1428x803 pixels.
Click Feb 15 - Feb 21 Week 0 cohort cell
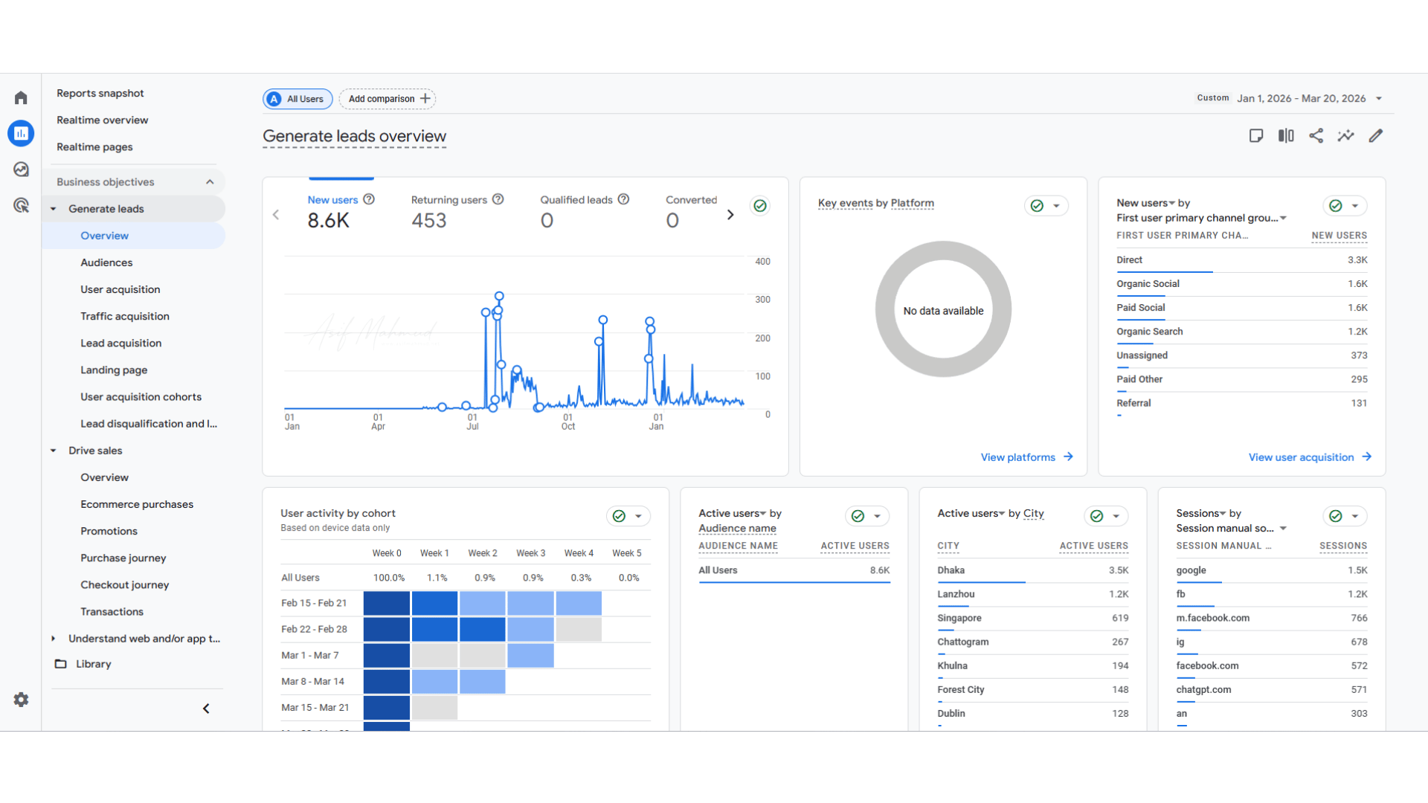coord(386,603)
